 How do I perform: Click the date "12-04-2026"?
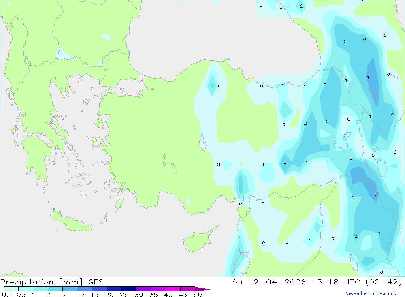(x=277, y=282)
